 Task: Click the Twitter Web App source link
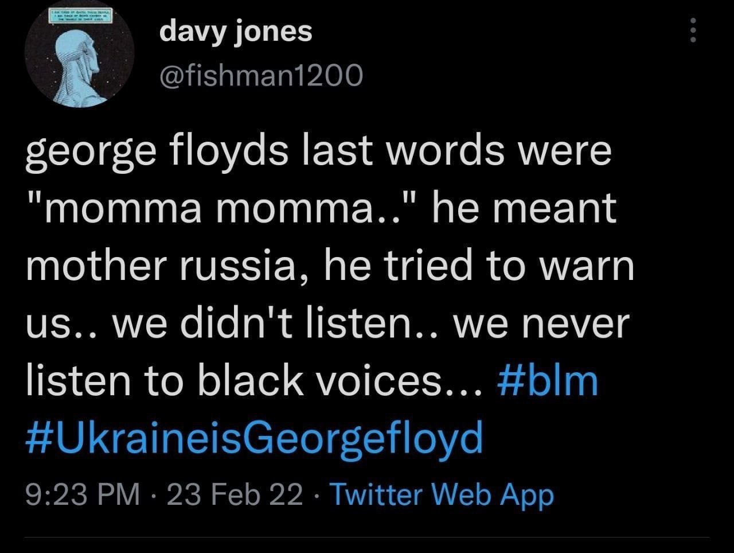coord(443,495)
